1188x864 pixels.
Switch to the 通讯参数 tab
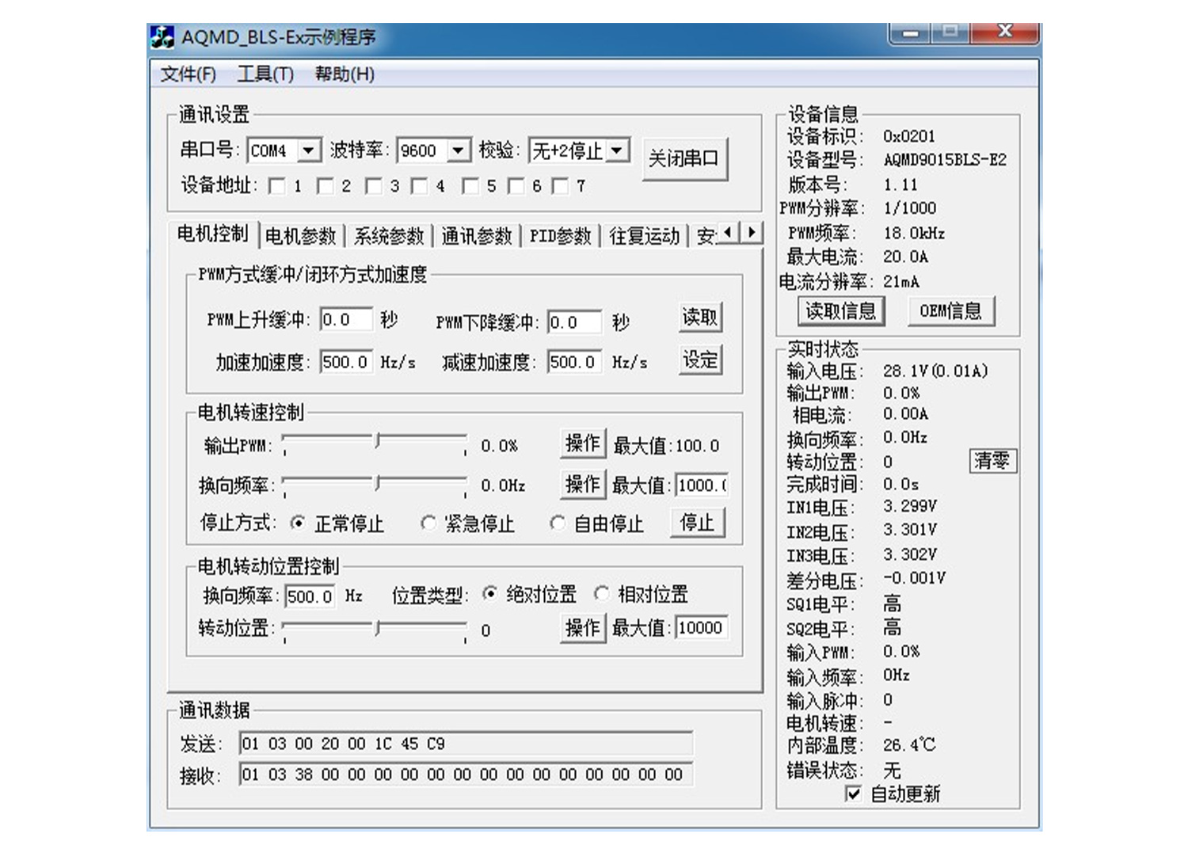[477, 236]
